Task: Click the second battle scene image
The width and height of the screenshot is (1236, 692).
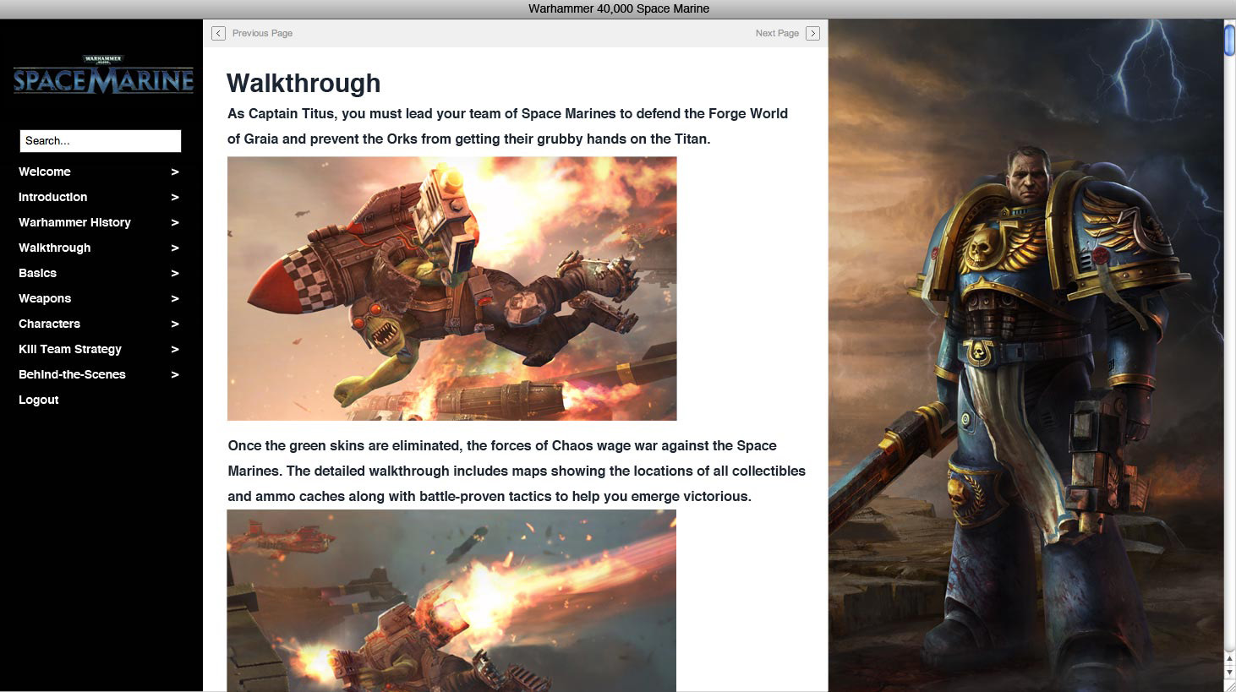Action: pyautogui.click(x=451, y=600)
